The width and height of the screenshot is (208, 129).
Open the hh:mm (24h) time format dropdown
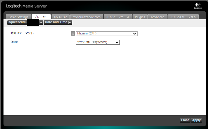[107, 34]
